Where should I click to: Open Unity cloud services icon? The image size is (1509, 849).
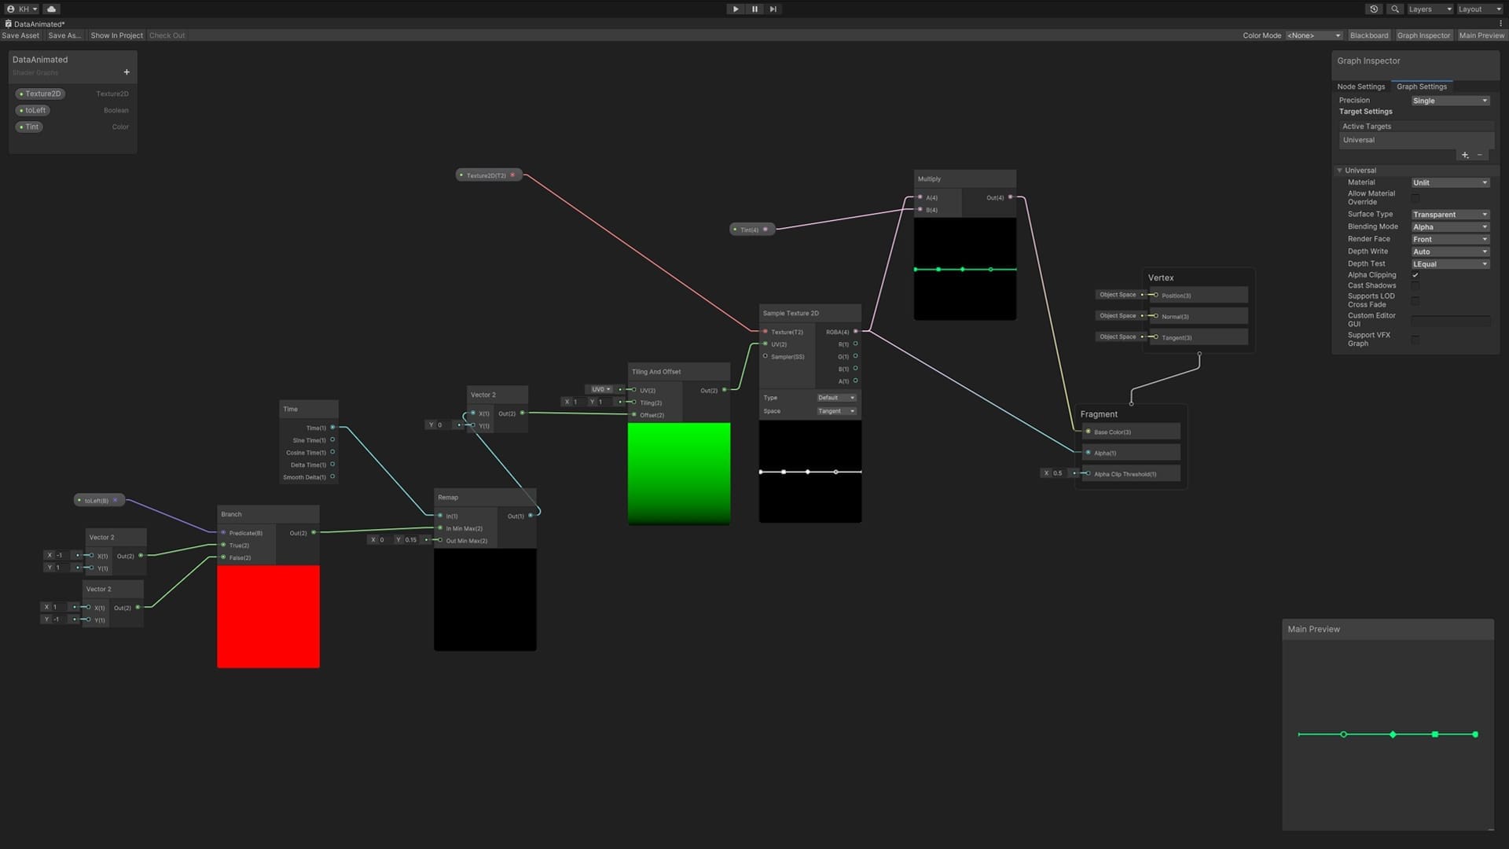pyautogui.click(x=52, y=9)
